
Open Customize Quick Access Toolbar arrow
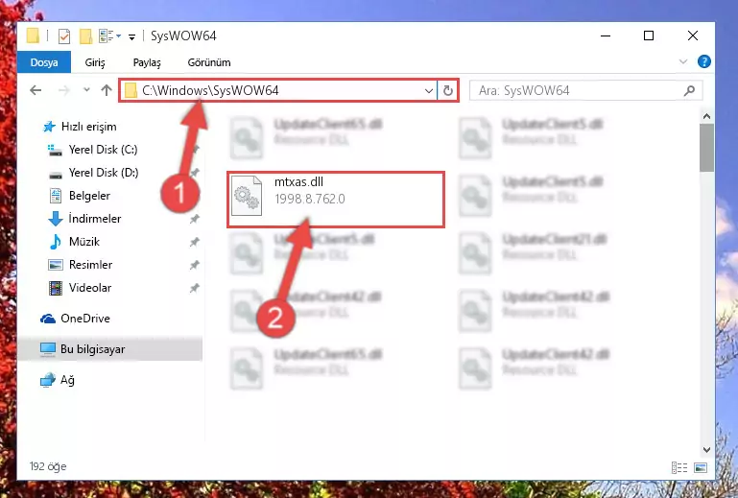[132, 36]
